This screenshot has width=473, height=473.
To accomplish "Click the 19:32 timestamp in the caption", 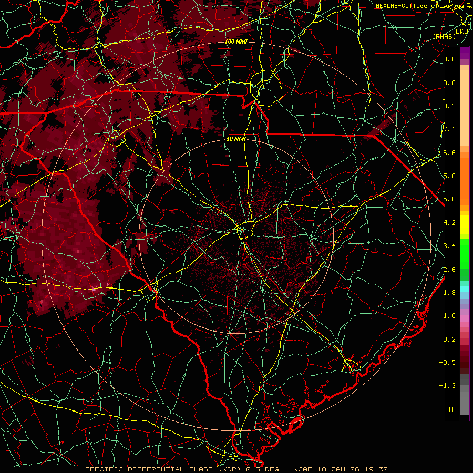I will (x=375, y=469).
